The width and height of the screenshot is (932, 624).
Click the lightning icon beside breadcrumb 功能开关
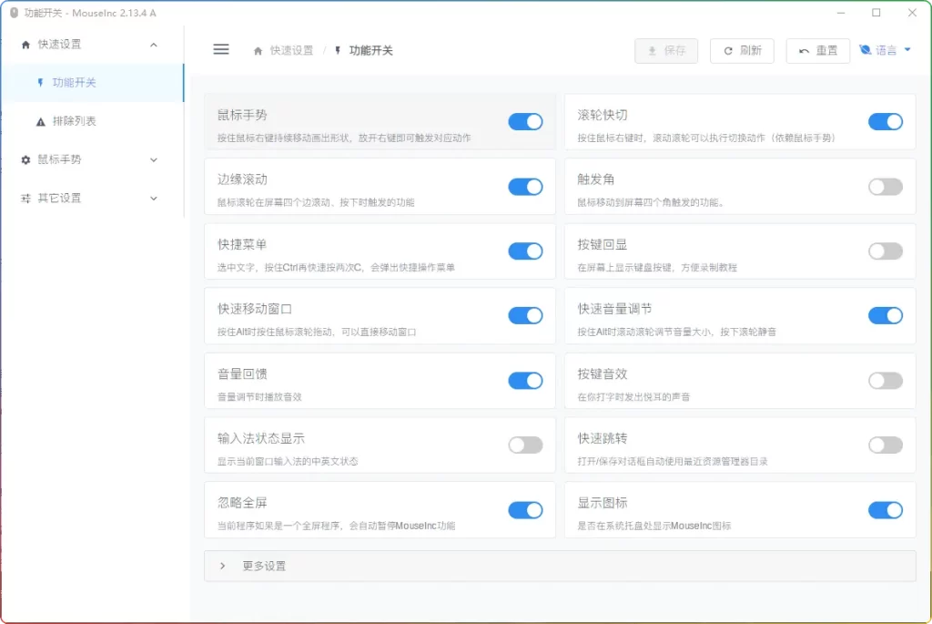point(338,51)
